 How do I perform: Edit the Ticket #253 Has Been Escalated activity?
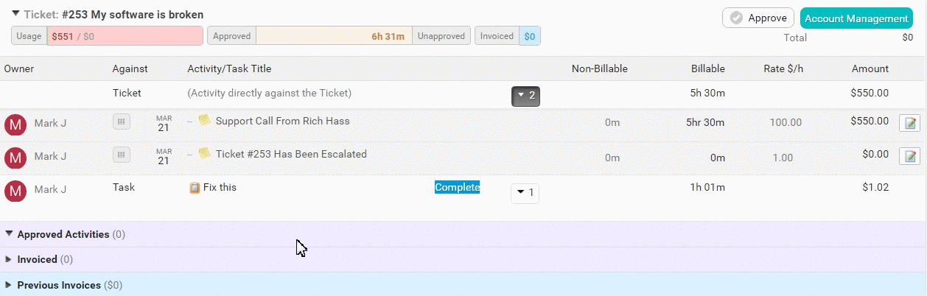[909, 156]
